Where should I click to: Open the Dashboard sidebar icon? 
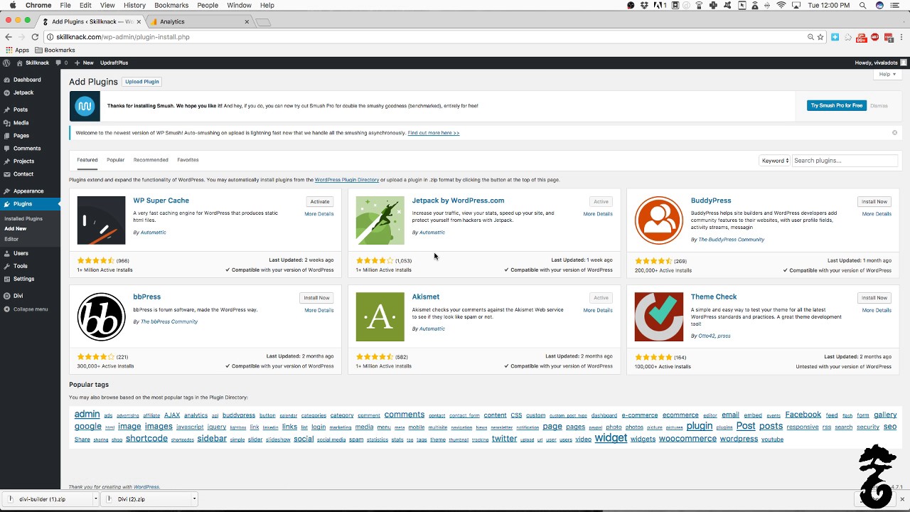(6, 80)
